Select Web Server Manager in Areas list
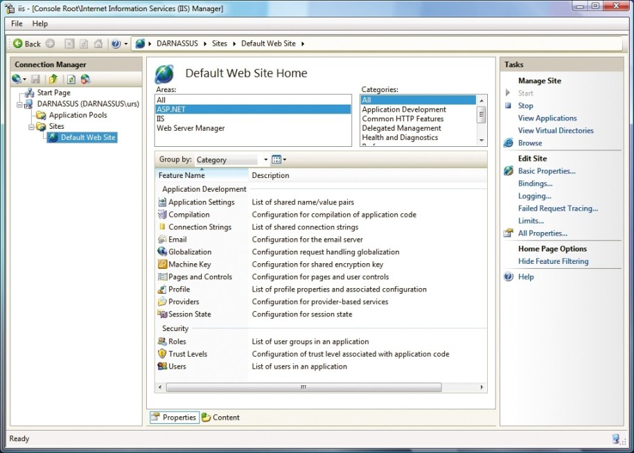The image size is (634, 453). 253,127
